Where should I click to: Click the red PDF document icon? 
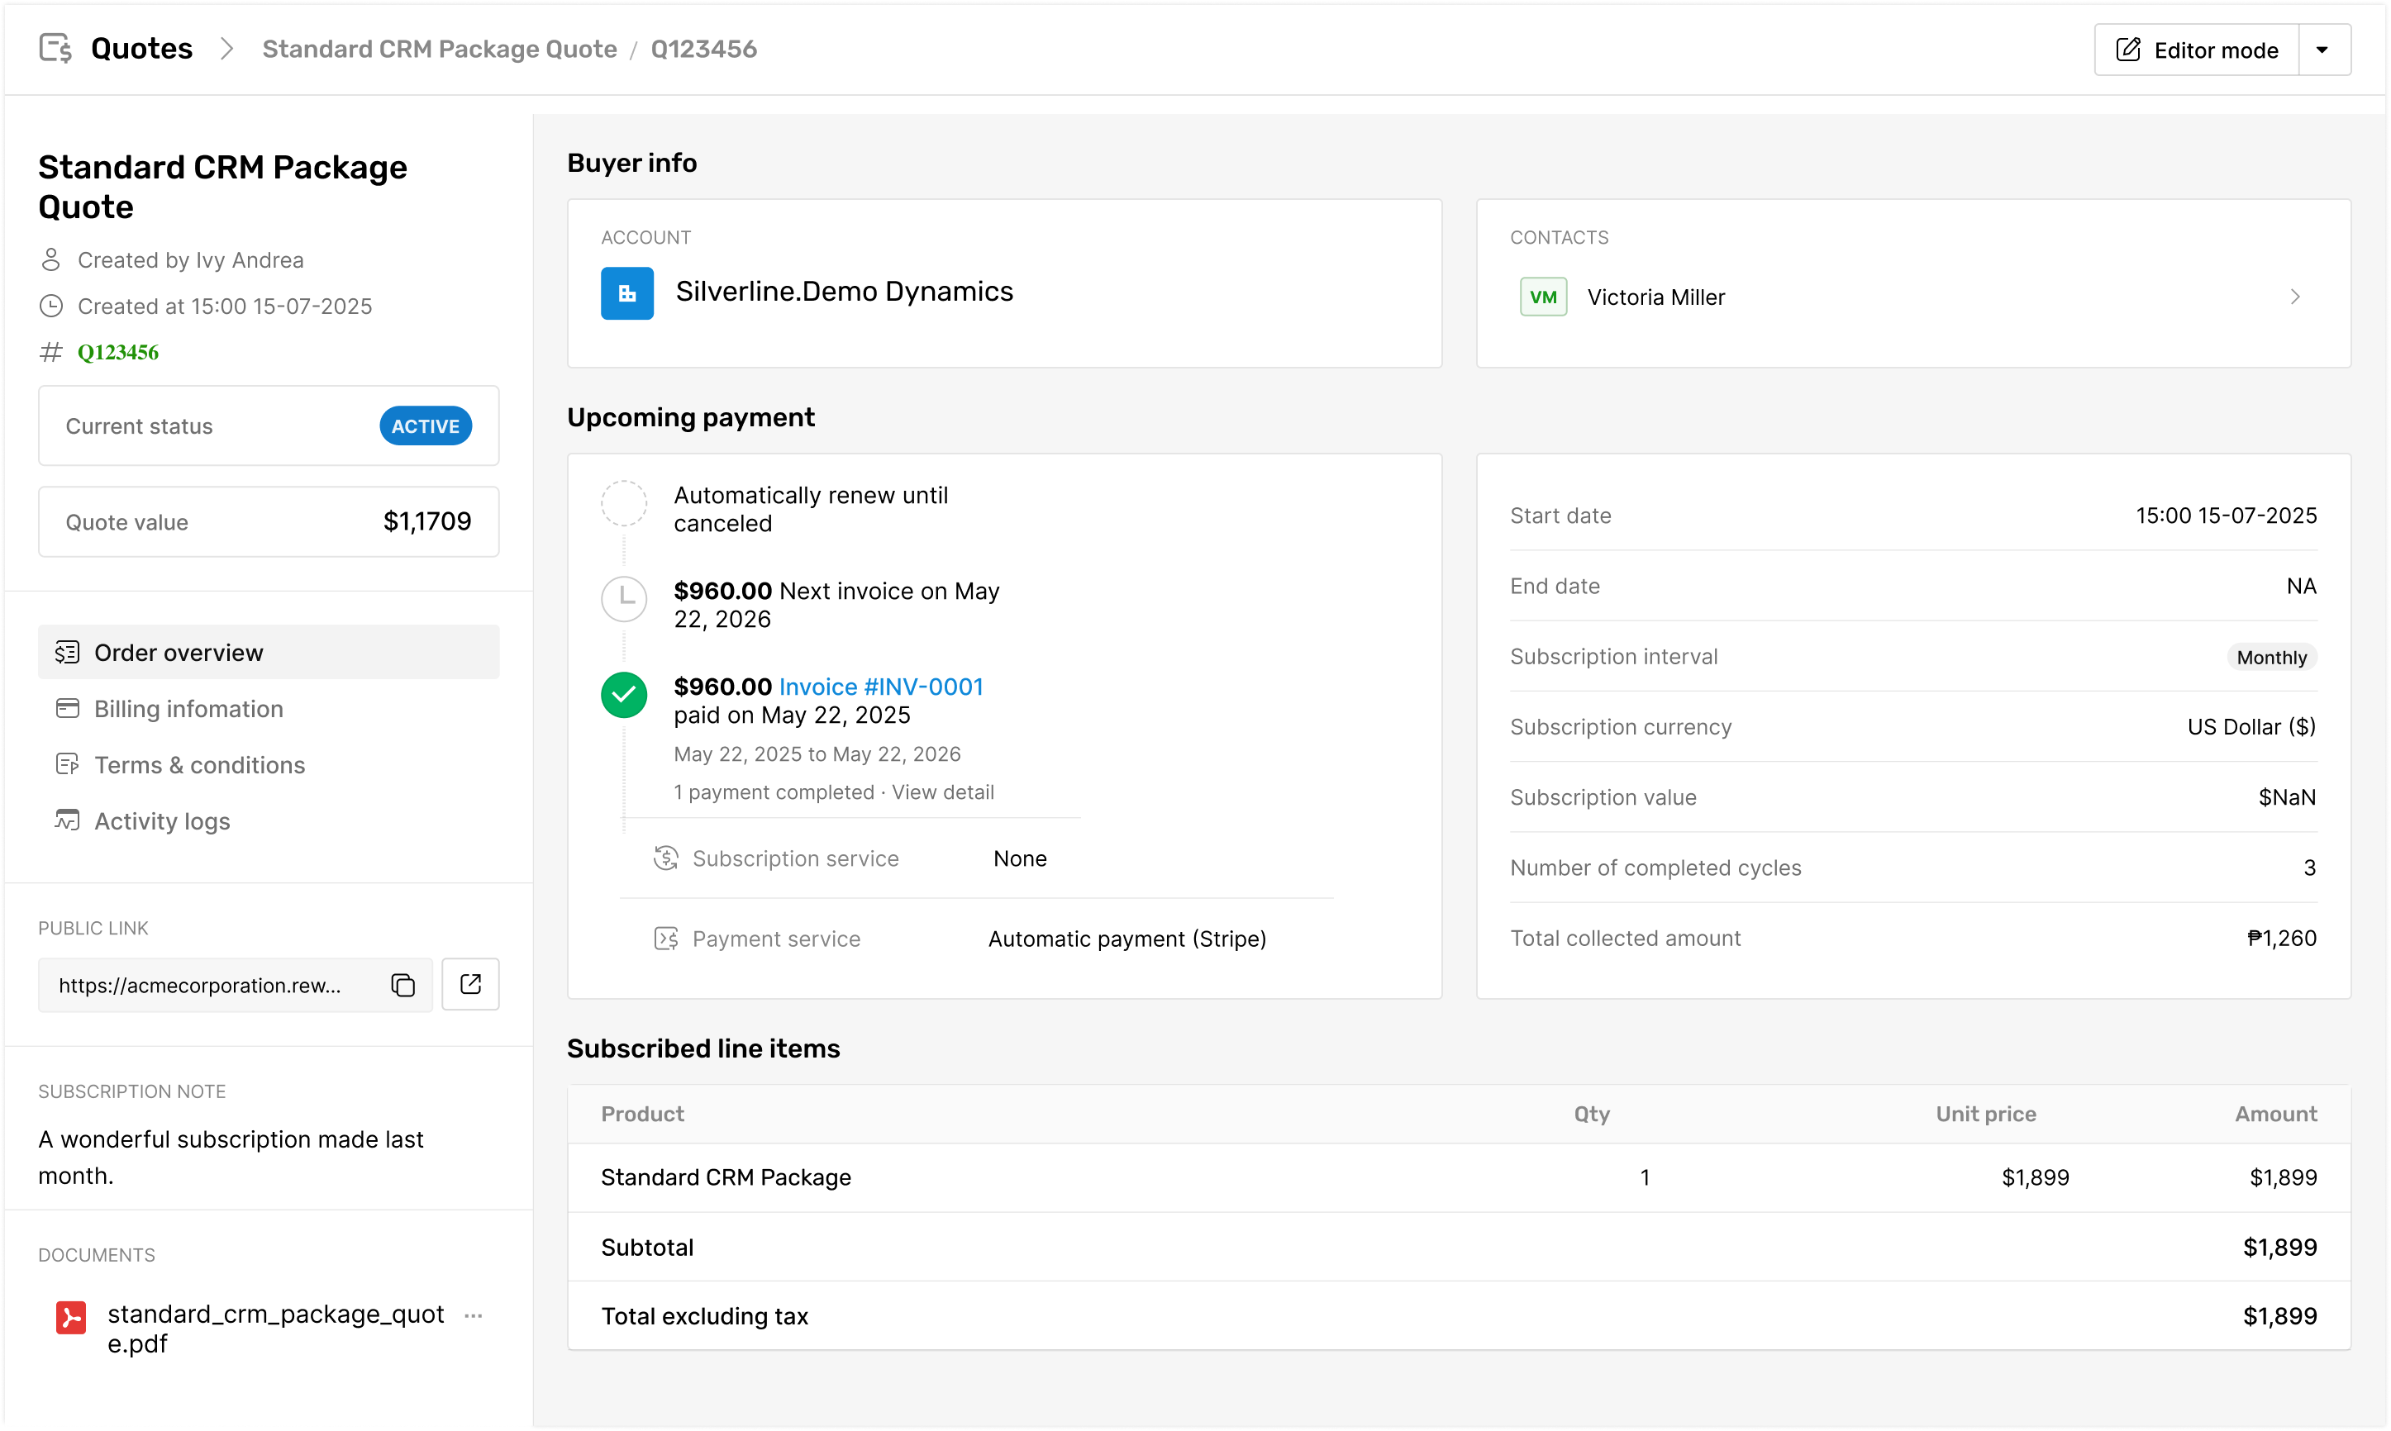click(71, 1317)
